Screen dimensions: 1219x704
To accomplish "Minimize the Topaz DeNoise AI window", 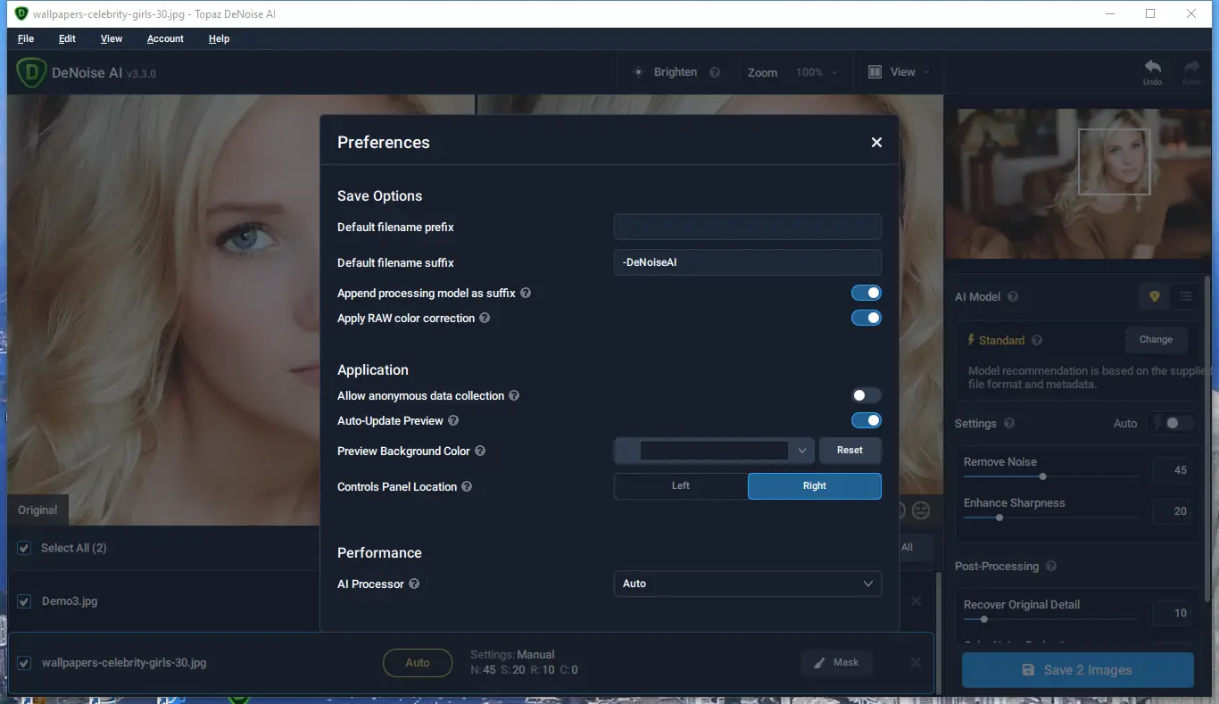I will click(1110, 13).
